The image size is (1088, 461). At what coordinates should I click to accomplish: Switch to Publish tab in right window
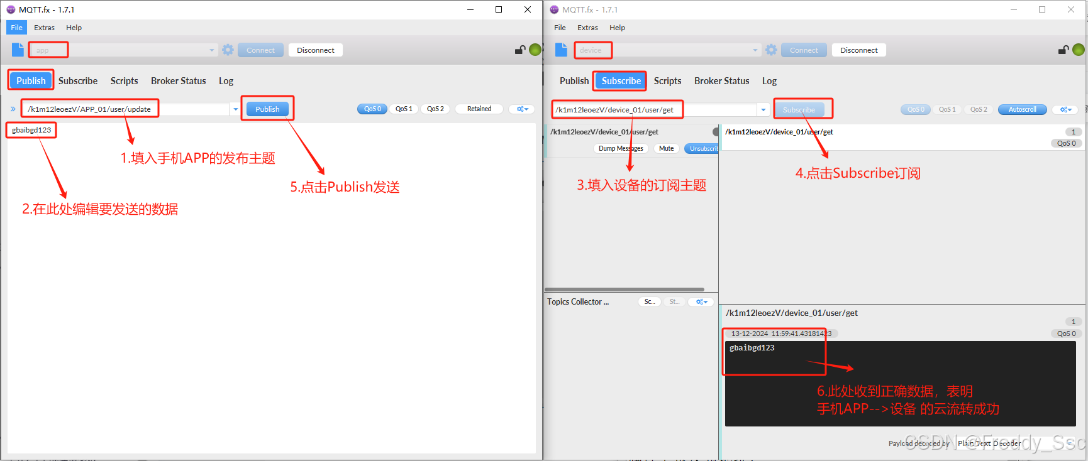[x=574, y=80]
